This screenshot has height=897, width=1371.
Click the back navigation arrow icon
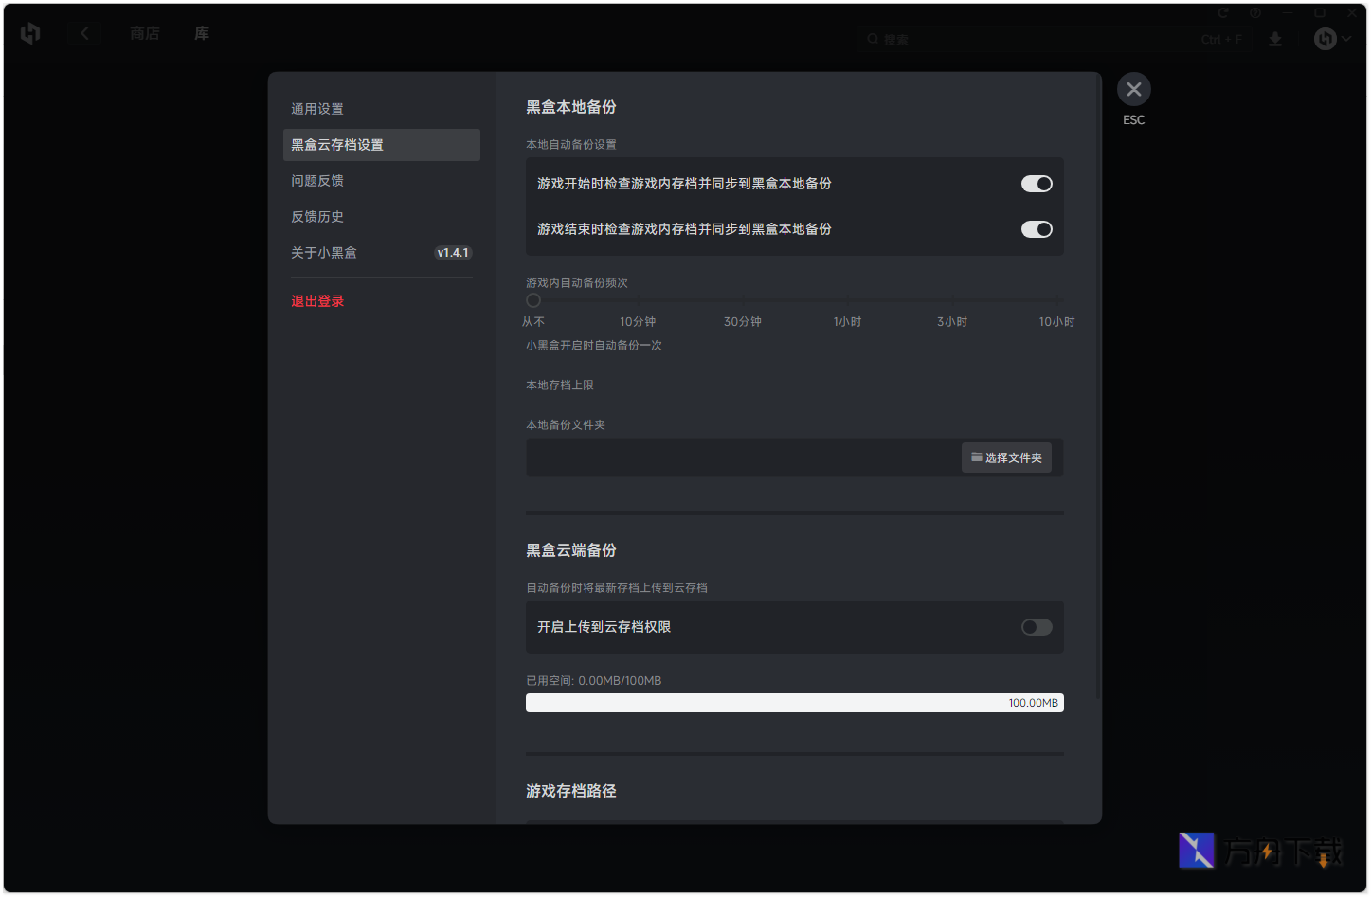pyautogui.click(x=84, y=32)
